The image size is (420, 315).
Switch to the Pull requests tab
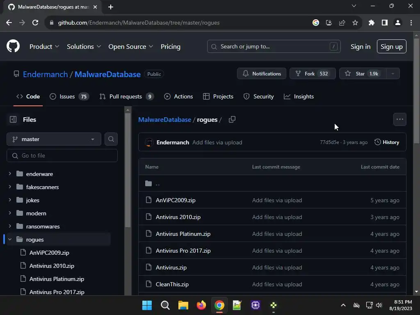click(x=127, y=96)
